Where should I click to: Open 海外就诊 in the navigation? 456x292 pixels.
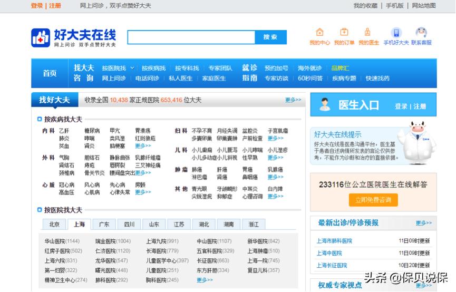click(x=309, y=68)
